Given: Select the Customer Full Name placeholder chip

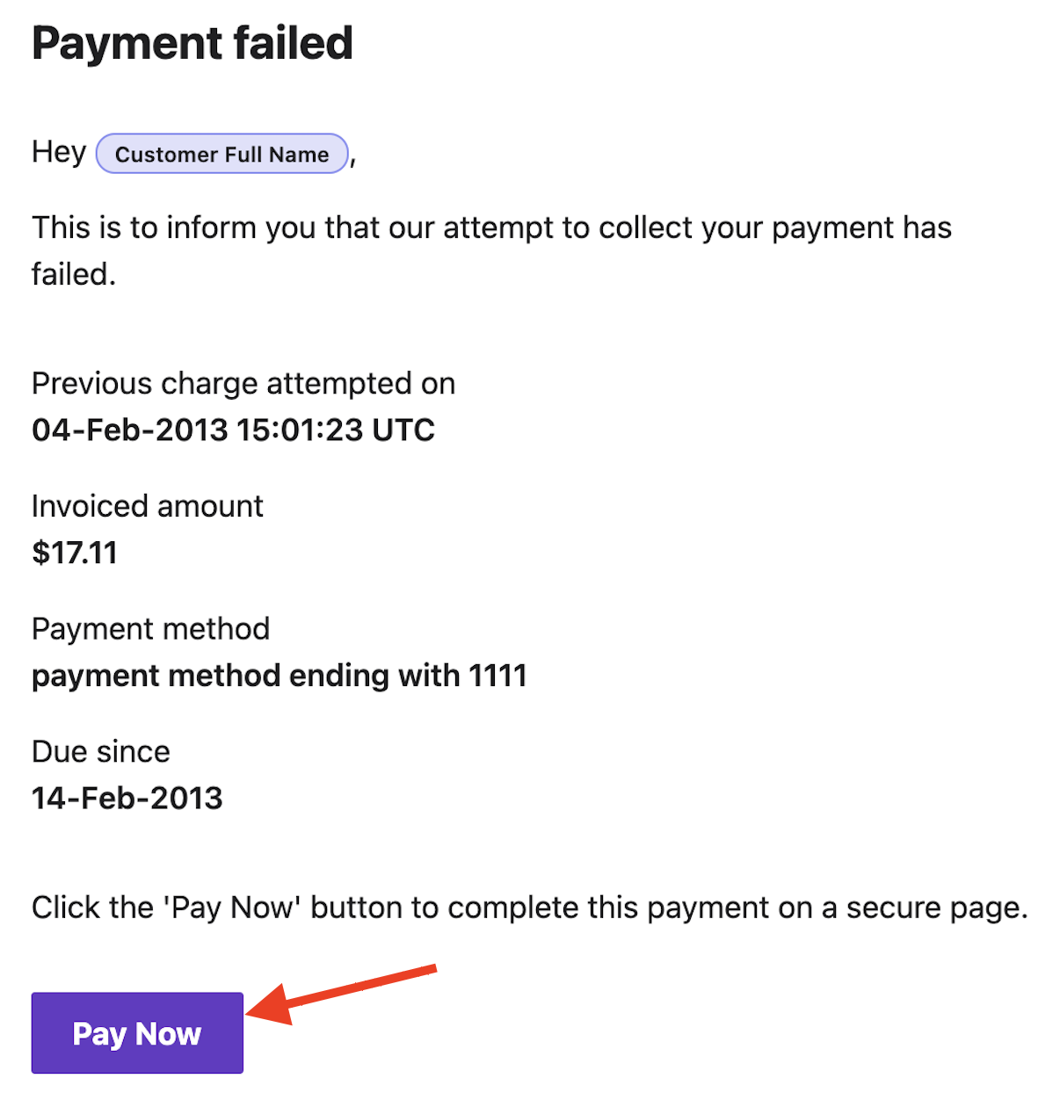Looking at the screenshot, I should pos(222,154).
